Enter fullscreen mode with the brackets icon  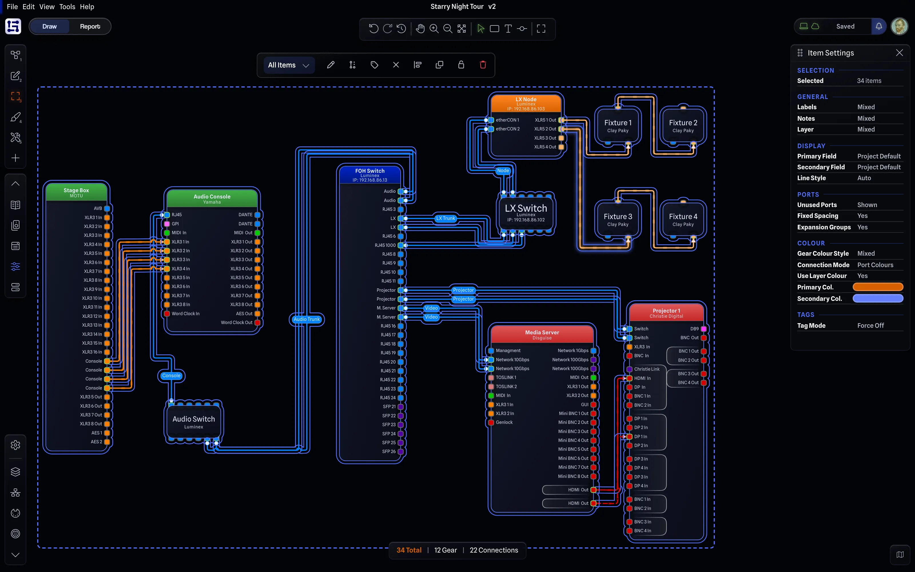point(541,28)
